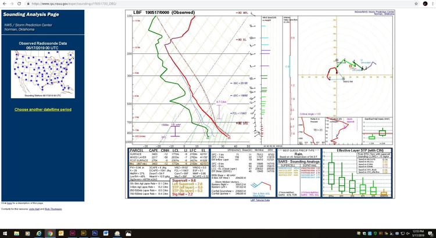Open the John Hart contact link
This screenshot has height=238, width=436.
34,209
